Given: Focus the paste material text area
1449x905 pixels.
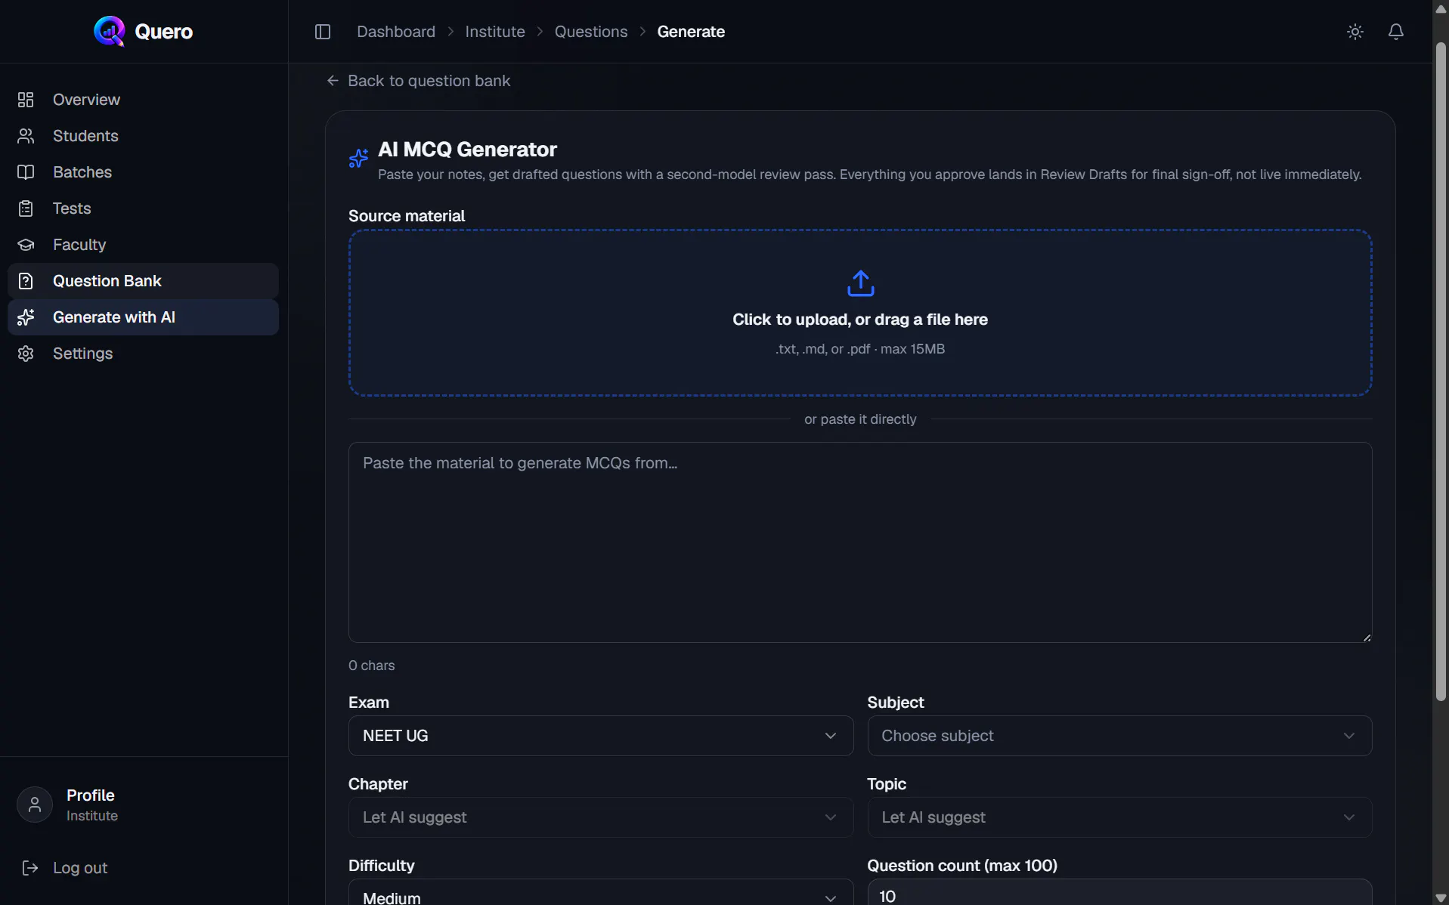Looking at the screenshot, I should coord(860,542).
